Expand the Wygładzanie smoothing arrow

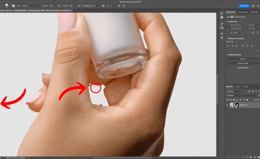99,6
